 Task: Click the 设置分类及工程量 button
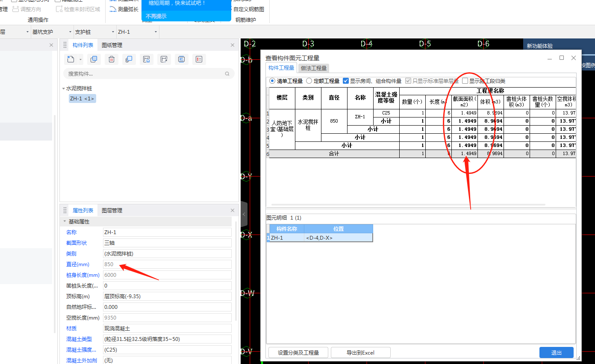coord(298,352)
